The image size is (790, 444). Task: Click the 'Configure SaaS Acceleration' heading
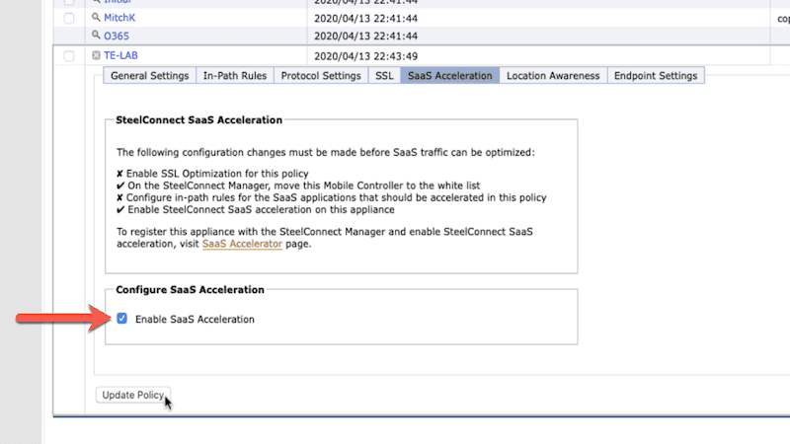point(190,289)
